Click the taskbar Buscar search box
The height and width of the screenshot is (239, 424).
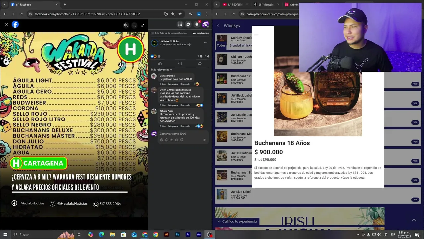(x=42, y=235)
